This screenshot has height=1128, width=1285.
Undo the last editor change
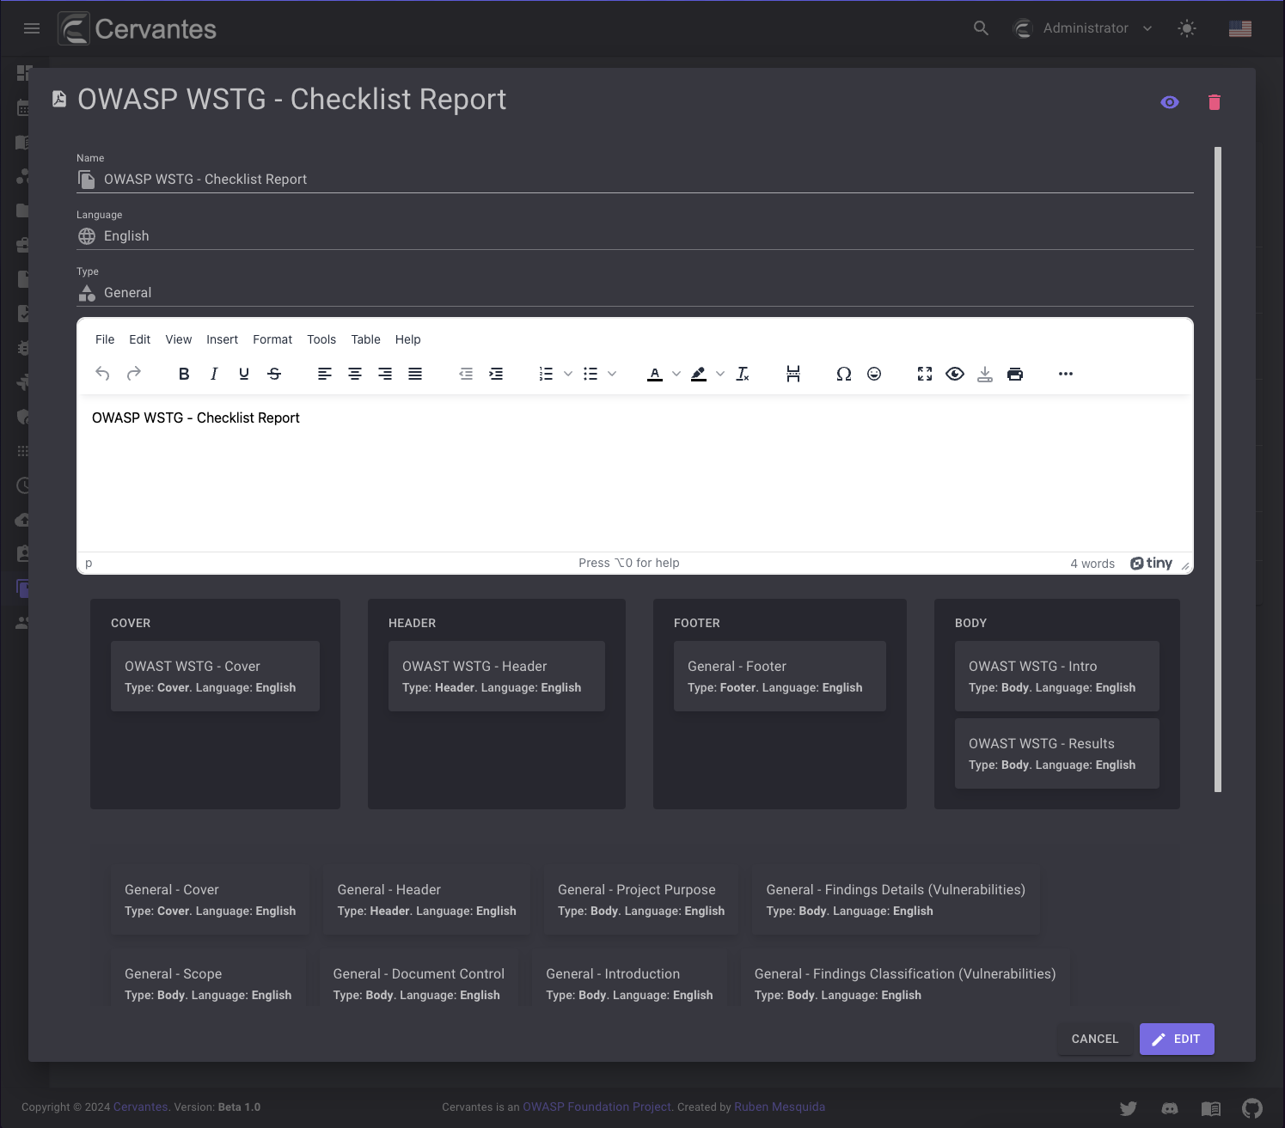pos(102,374)
